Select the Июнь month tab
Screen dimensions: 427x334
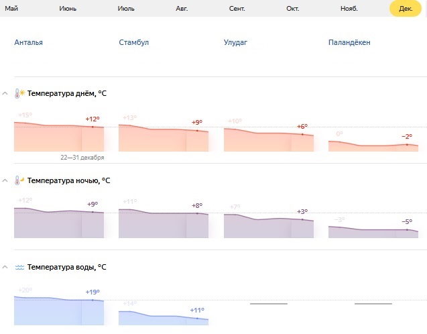pos(68,9)
